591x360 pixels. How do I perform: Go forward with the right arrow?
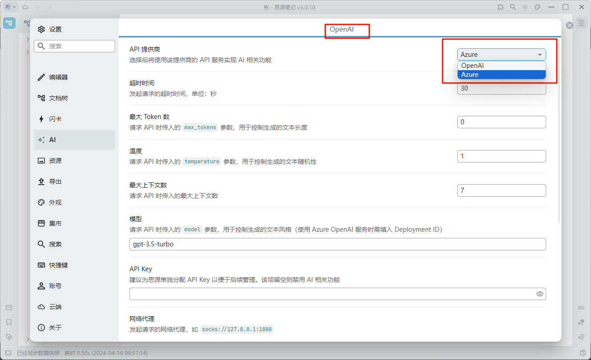coord(49,7)
